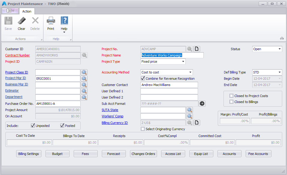
Task: Open the Workers' Comp lookup magnifier
Action: pyautogui.click(x=189, y=116)
